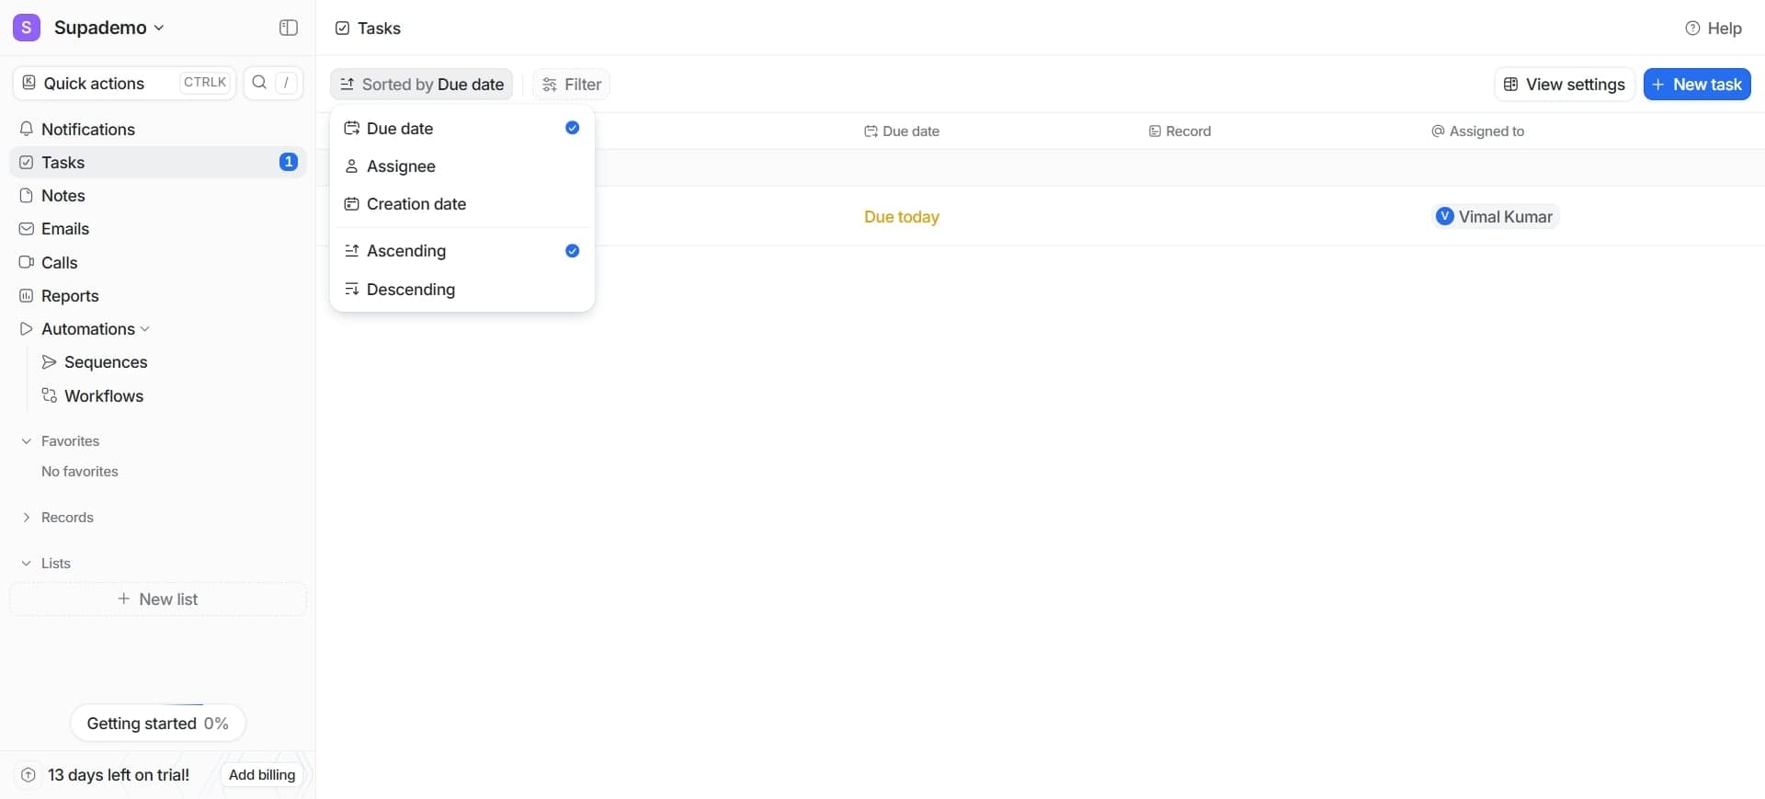This screenshot has height=799, width=1765.
Task: Select Assignee sort option
Action: tap(461, 166)
